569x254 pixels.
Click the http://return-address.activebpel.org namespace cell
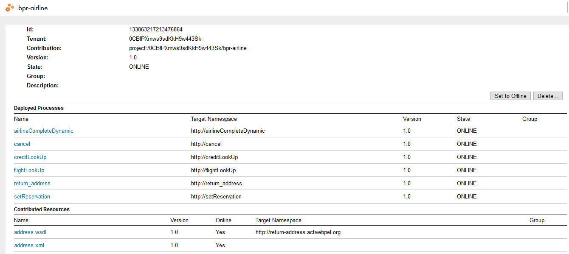coord(298,232)
